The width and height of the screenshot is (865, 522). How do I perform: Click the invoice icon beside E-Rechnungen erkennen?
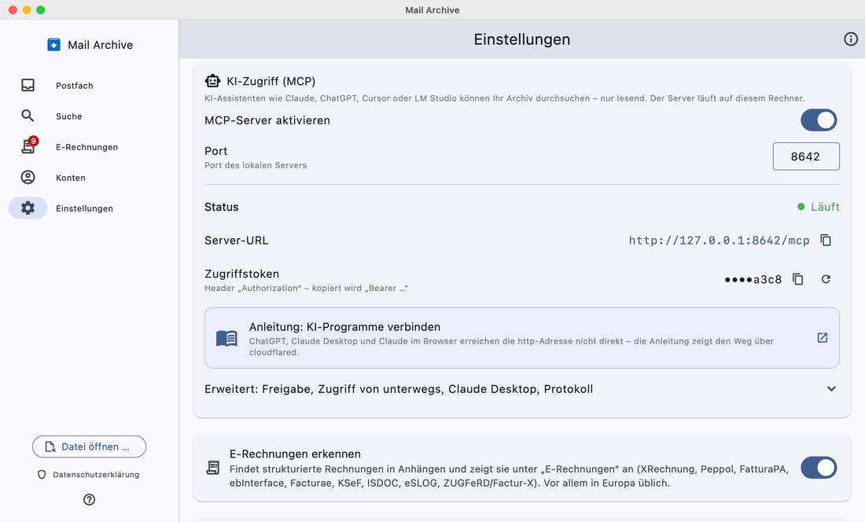coord(213,468)
